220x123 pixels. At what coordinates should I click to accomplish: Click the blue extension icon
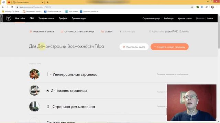202,7
